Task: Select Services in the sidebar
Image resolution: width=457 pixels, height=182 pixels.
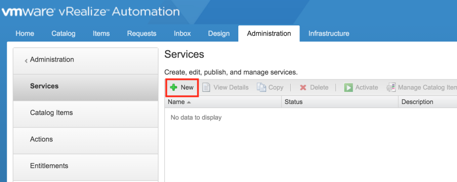Action: tap(86, 87)
